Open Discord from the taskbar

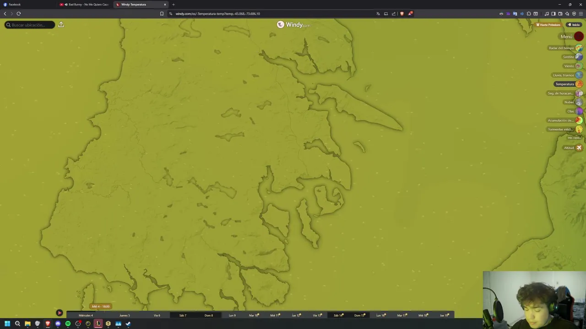pyautogui.click(x=58, y=324)
